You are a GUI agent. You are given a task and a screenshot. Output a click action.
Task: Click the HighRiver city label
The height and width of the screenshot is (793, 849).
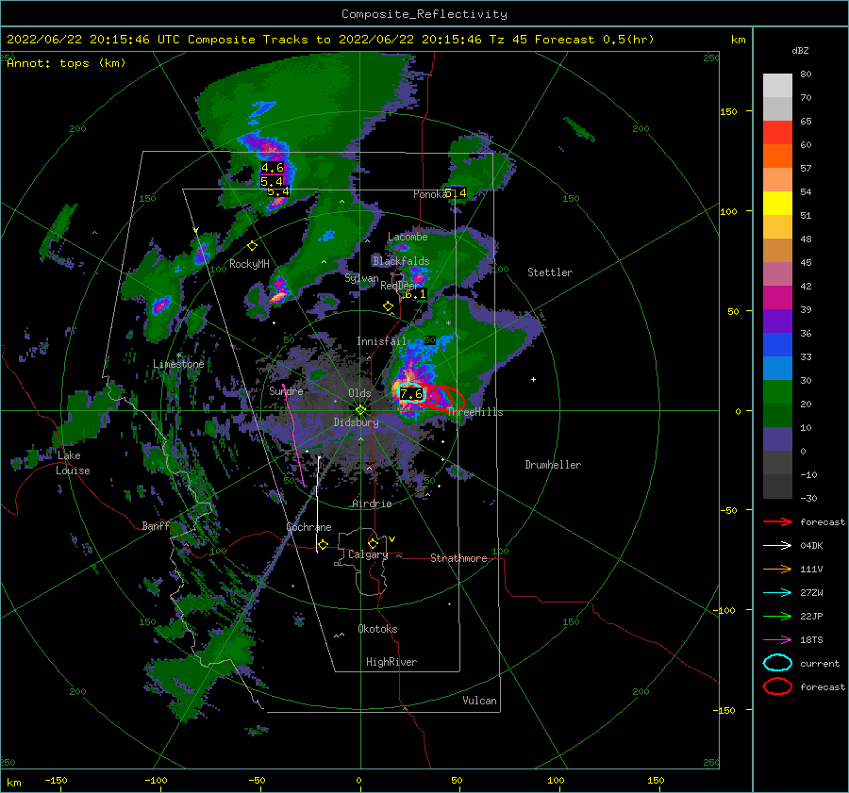coord(391,662)
